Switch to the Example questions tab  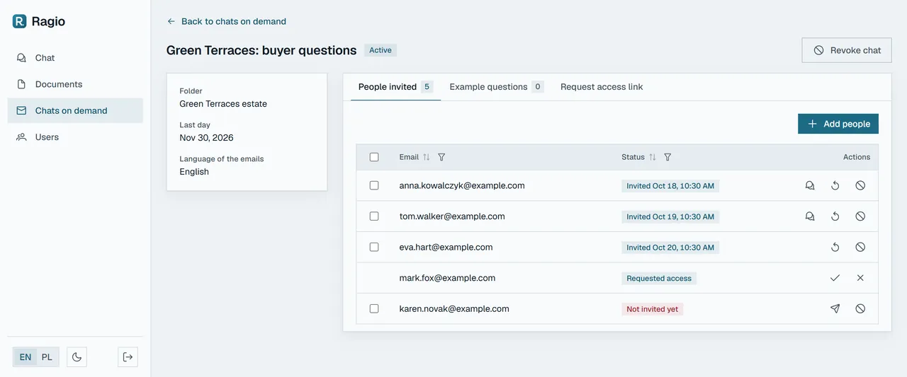(x=496, y=87)
